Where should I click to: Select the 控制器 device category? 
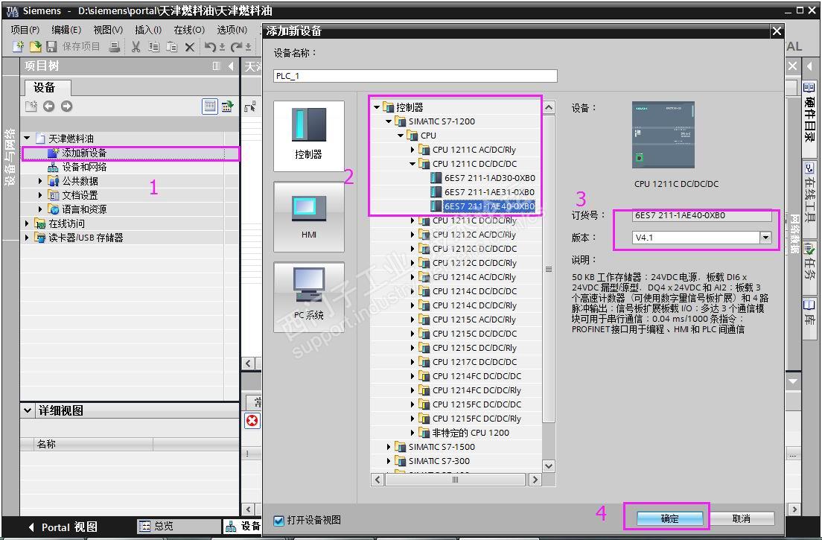[309, 136]
